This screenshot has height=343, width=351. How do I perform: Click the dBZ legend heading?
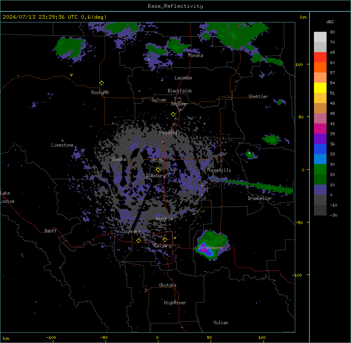(330, 22)
